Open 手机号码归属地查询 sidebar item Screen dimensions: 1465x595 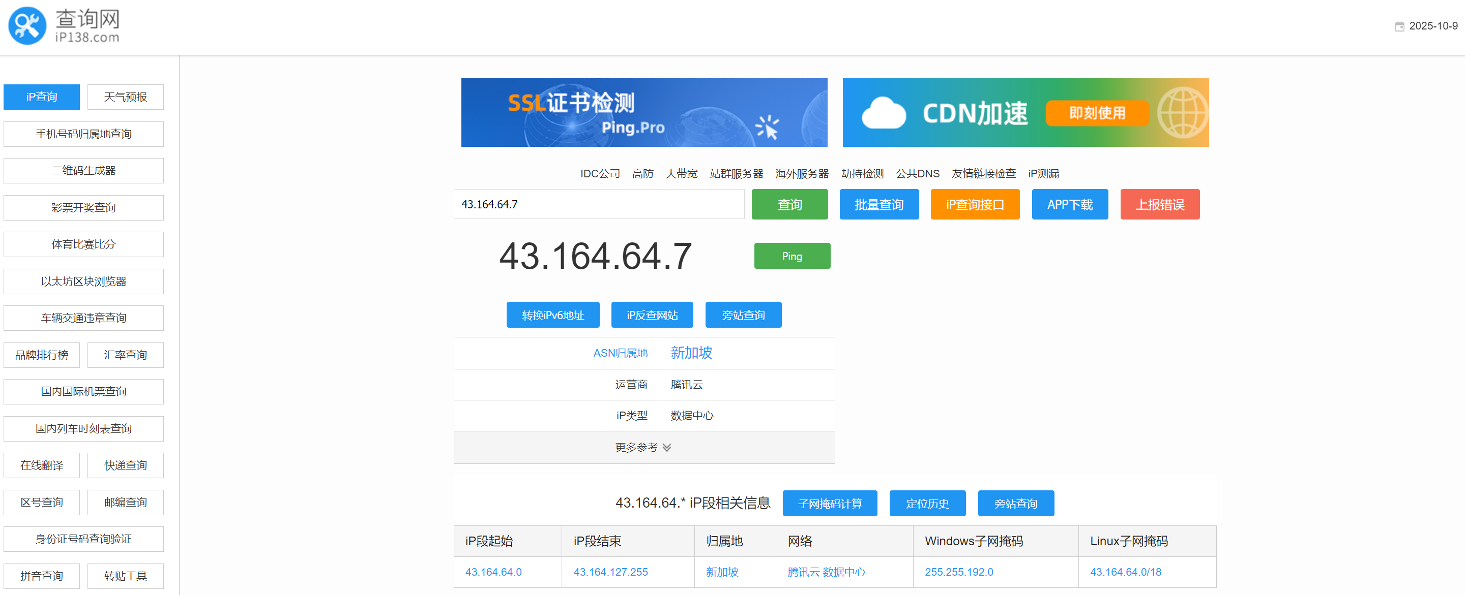[83, 134]
